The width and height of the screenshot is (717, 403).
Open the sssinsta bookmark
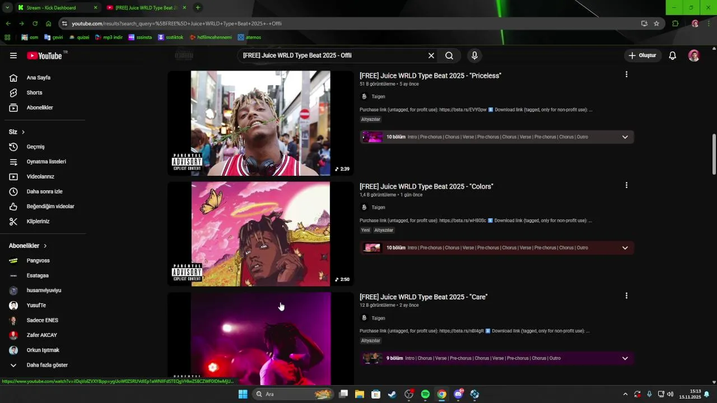pos(140,38)
